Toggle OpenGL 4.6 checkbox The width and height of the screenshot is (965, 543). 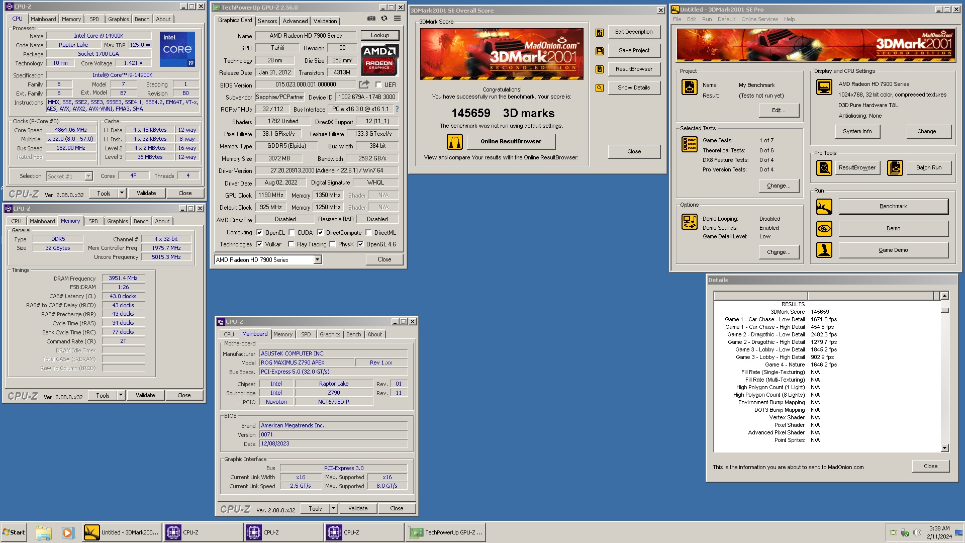[x=360, y=244]
